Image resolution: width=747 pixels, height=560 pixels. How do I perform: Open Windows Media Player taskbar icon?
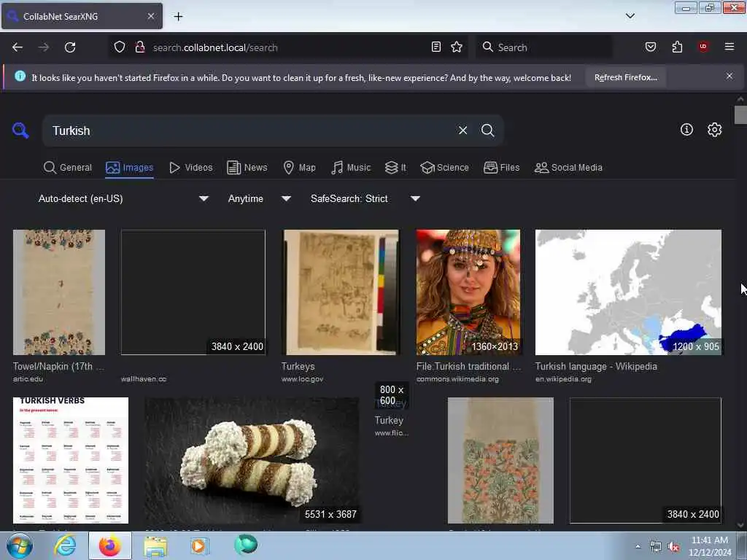coord(200,545)
